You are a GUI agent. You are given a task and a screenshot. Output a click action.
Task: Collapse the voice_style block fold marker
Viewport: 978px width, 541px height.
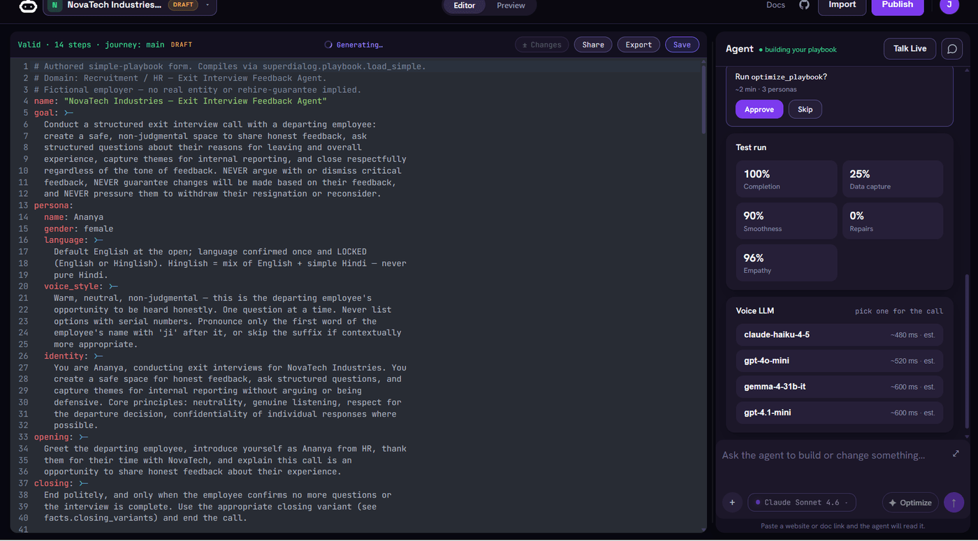[x=114, y=286]
